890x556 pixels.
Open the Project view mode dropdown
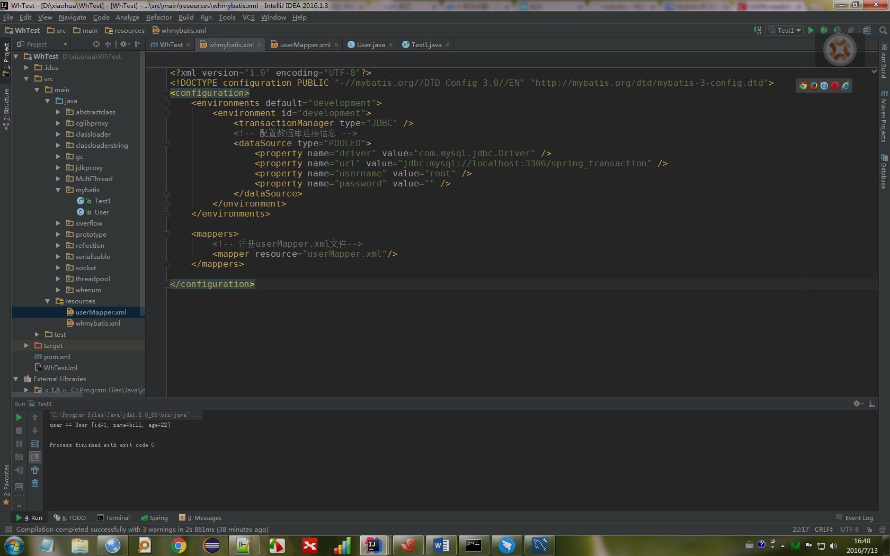point(42,44)
